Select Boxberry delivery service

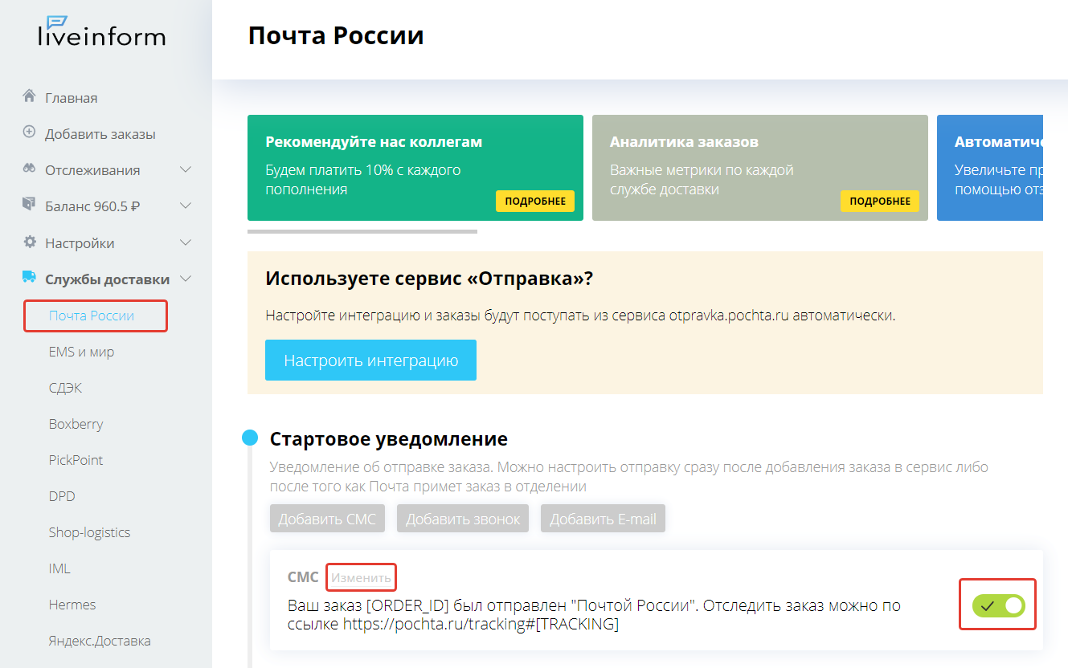click(76, 424)
